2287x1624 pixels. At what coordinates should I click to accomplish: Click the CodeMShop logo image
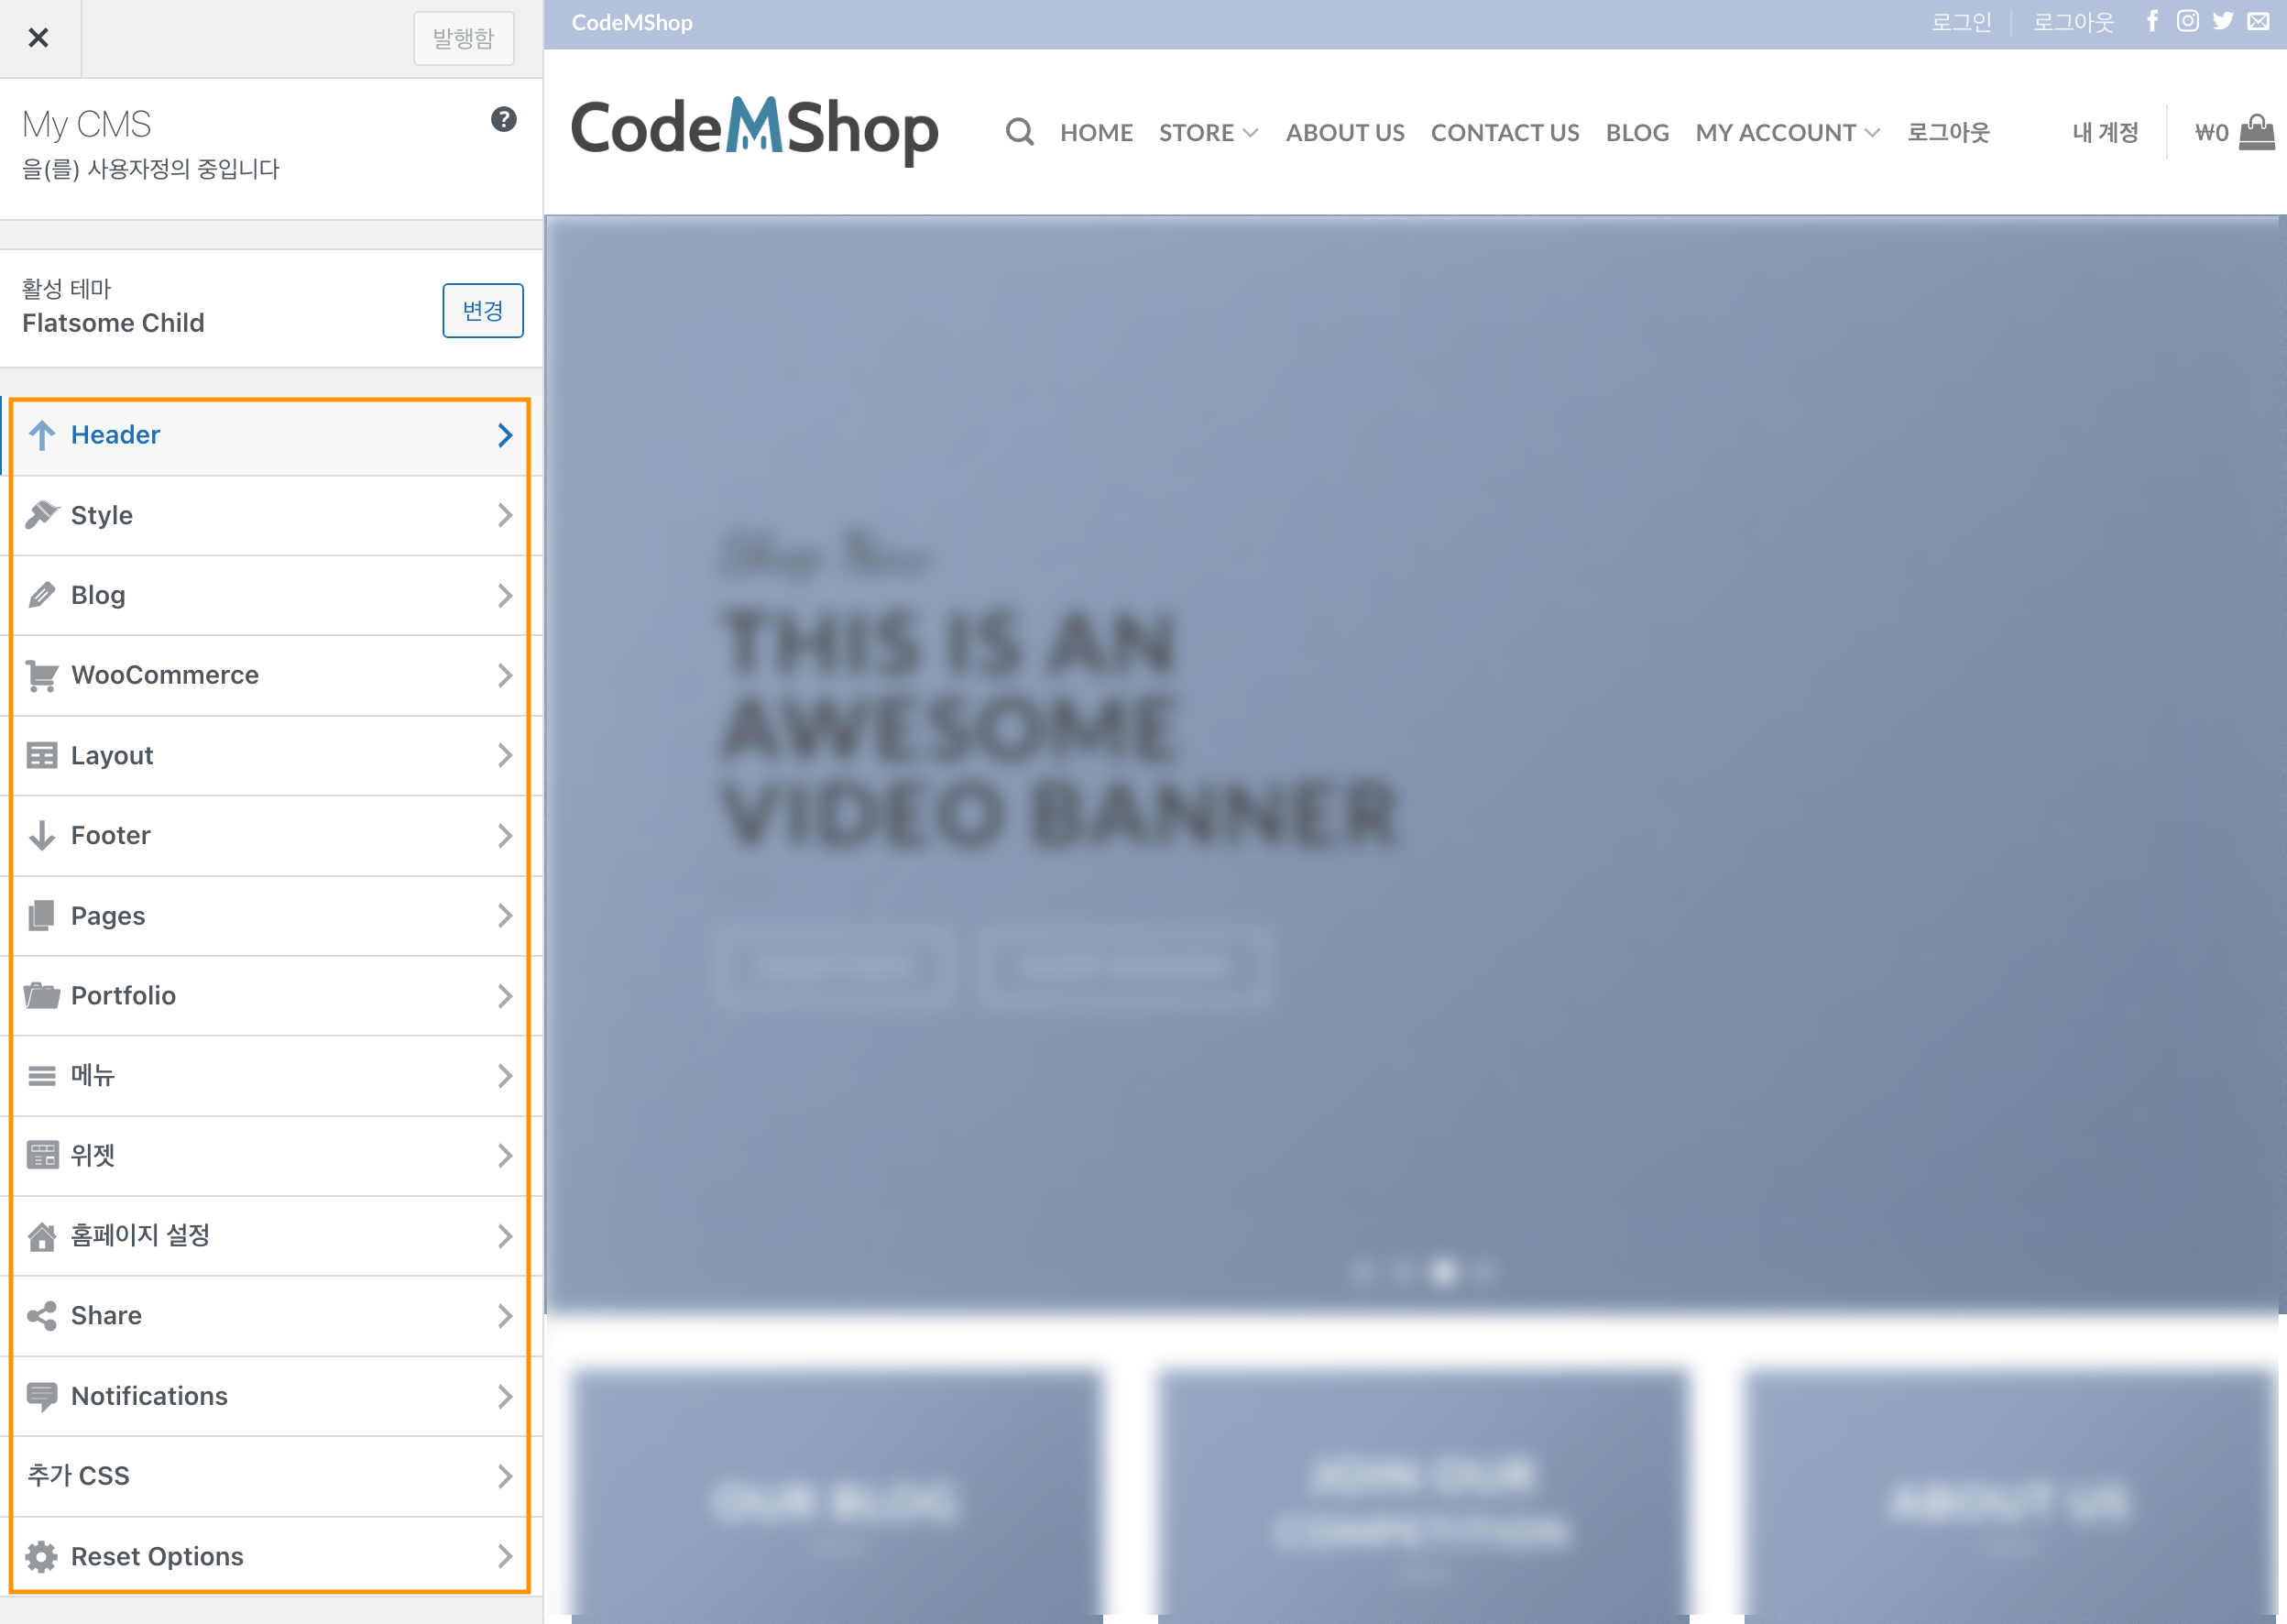[755, 130]
